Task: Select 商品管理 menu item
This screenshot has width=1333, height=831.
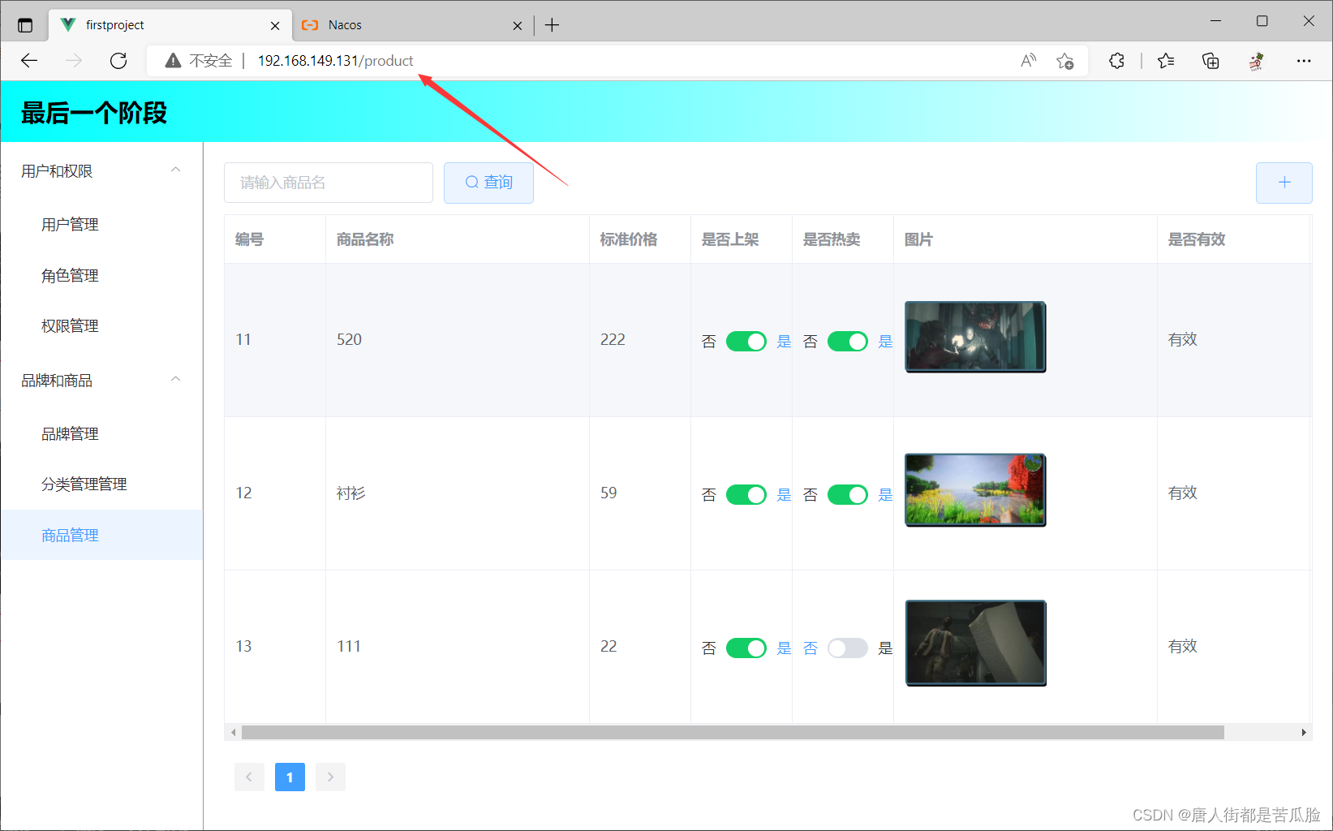Action: [101, 535]
